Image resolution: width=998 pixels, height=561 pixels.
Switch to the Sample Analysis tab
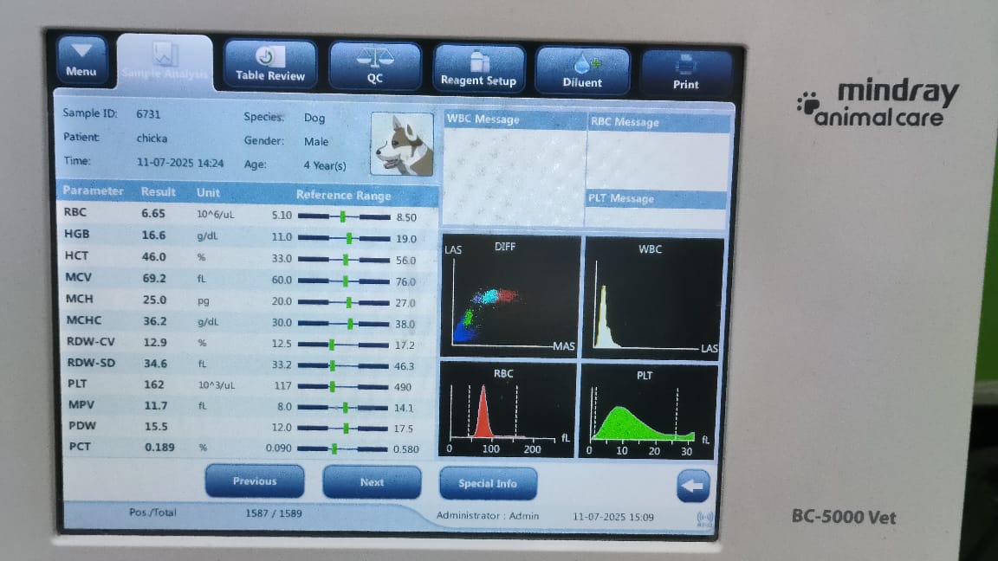point(165,62)
